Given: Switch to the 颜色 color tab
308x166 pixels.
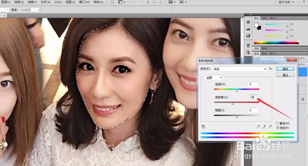Looking at the screenshot, I should pyautogui.click(x=256, y=18).
